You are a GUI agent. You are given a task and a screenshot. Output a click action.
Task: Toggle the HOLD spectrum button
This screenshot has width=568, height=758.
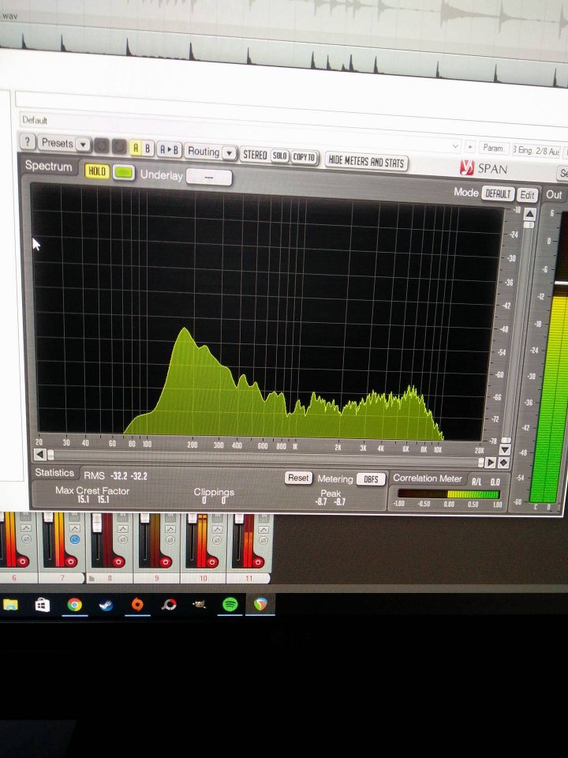coord(97,171)
